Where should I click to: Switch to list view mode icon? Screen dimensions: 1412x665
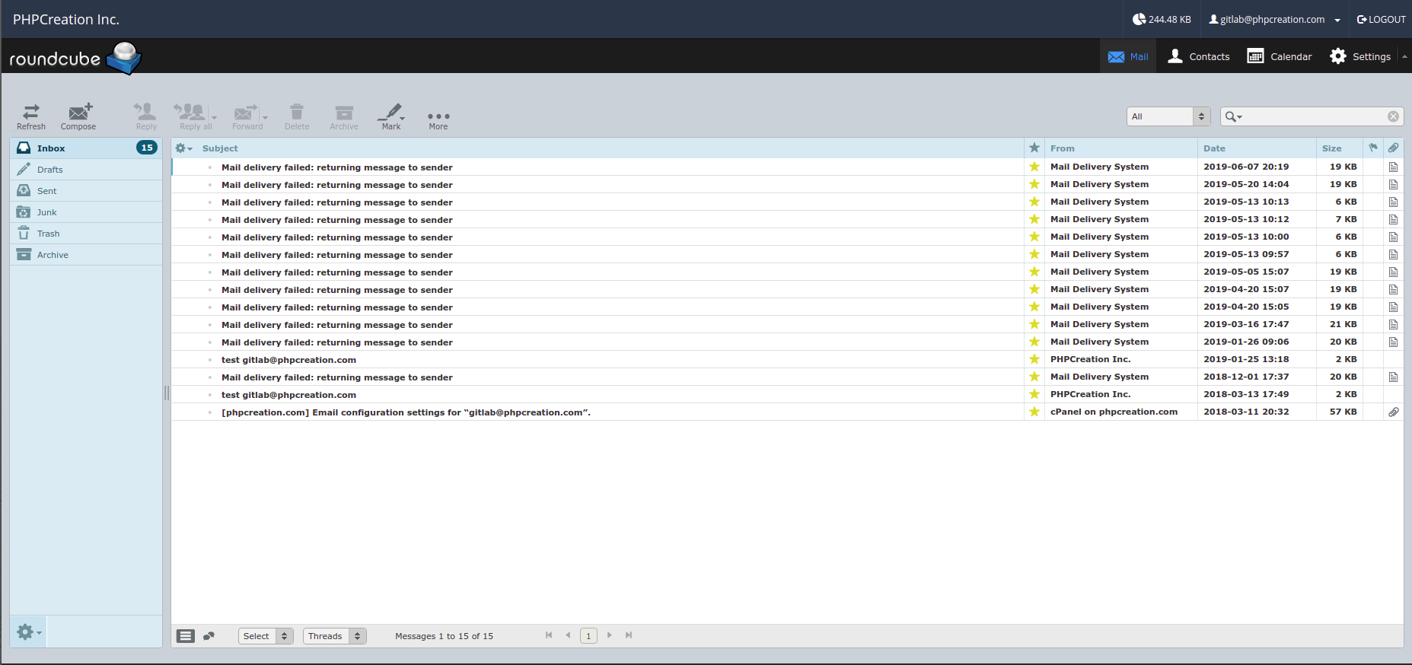(x=186, y=636)
